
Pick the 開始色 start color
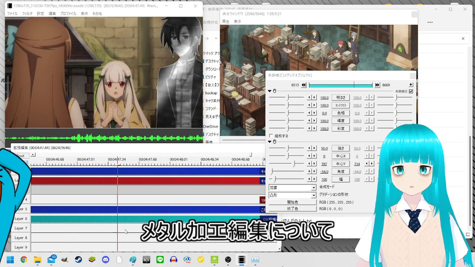point(292,202)
